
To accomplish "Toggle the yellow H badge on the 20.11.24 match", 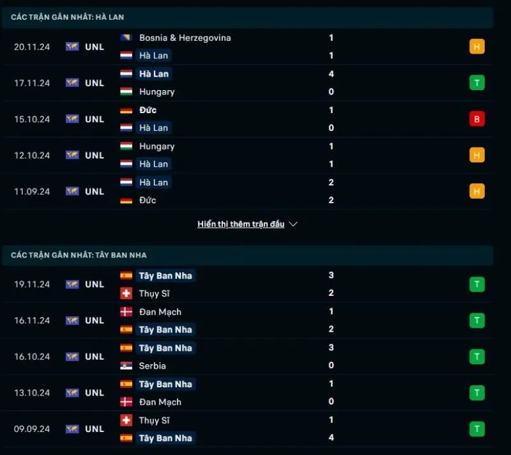I will (x=477, y=46).
